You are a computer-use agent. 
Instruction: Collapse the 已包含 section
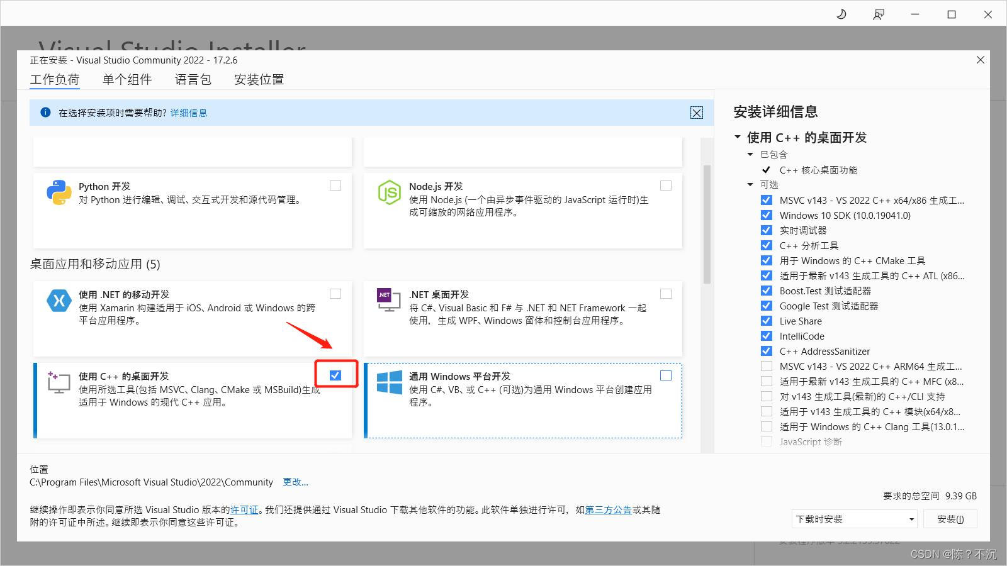coord(750,154)
